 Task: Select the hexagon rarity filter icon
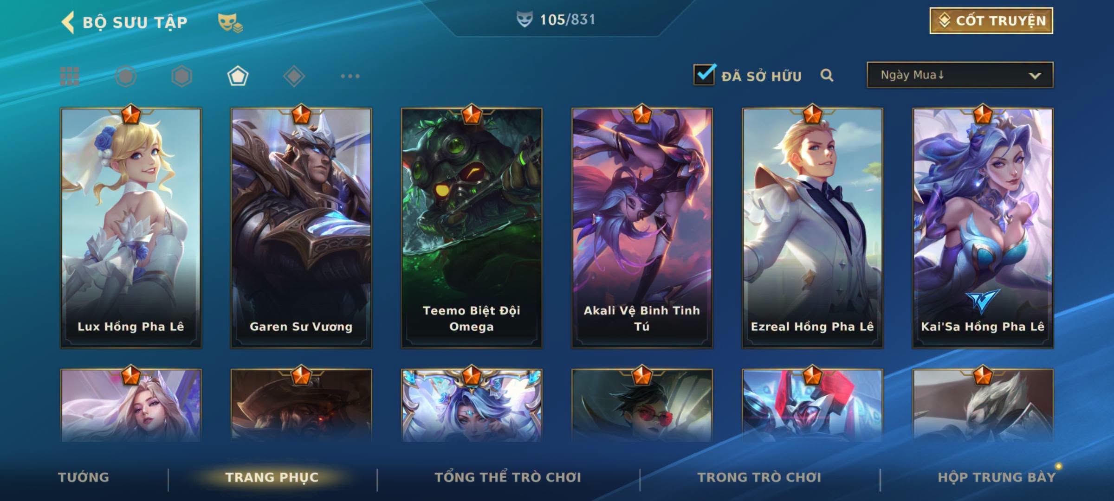(x=181, y=76)
